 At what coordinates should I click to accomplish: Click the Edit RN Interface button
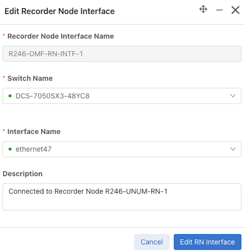(207, 242)
